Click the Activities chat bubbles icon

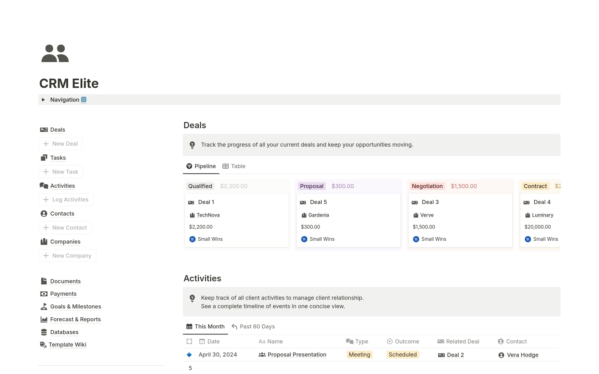(44, 186)
